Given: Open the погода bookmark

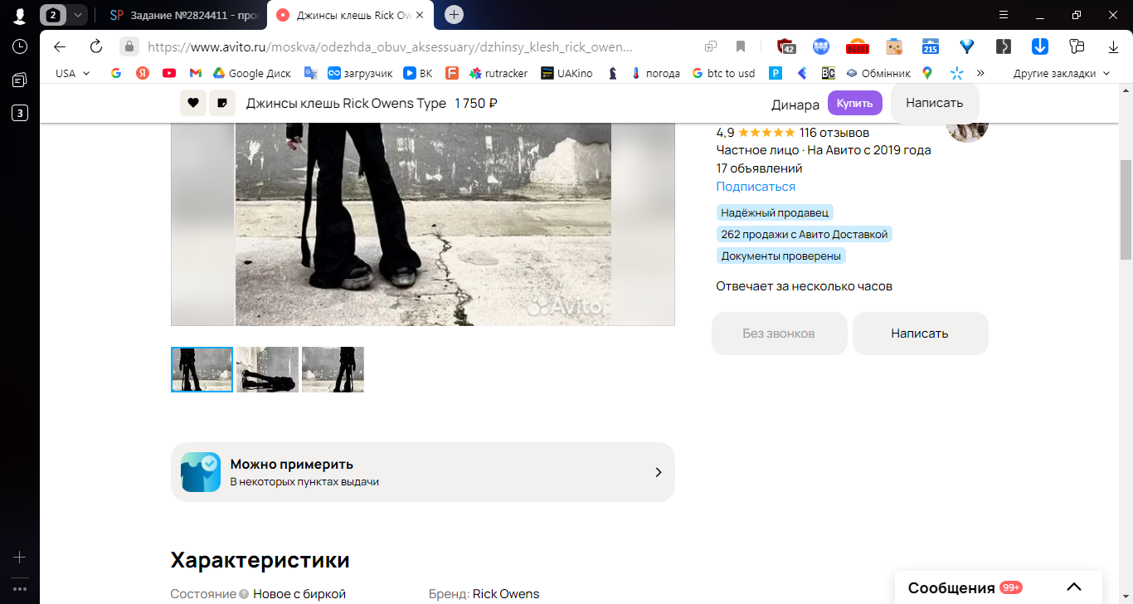Looking at the screenshot, I should point(656,73).
